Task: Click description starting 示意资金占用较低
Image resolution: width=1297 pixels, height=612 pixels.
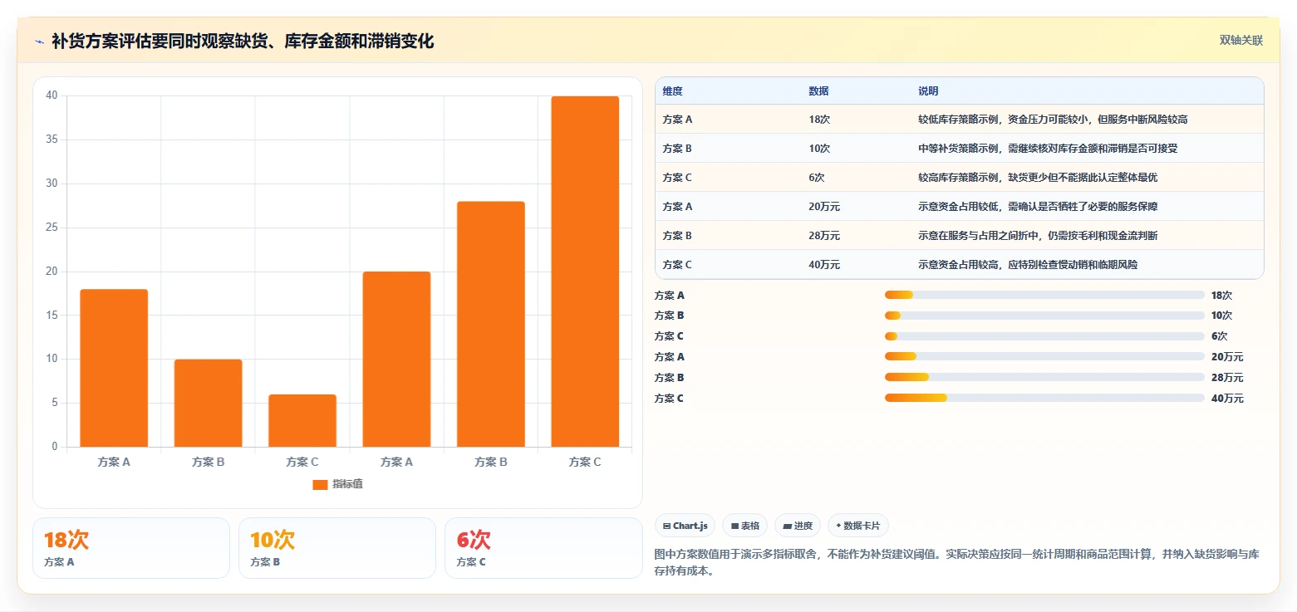Action: click(x=1038, y=207)
